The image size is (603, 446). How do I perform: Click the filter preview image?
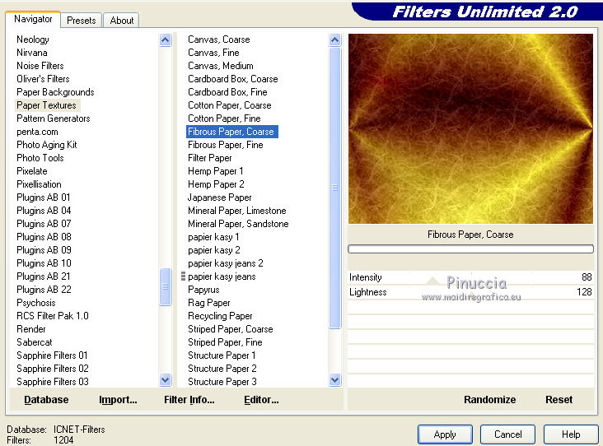pyautogui.click(x=470, y=128)
